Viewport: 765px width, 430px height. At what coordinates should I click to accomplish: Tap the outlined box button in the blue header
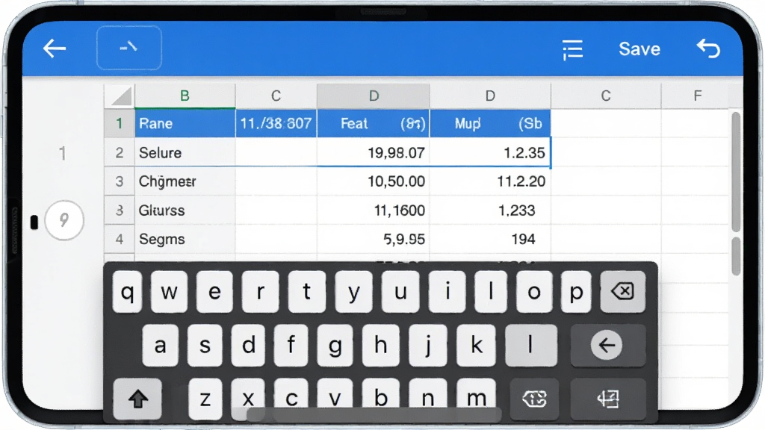pyautogui.click(x=129, y=48)
